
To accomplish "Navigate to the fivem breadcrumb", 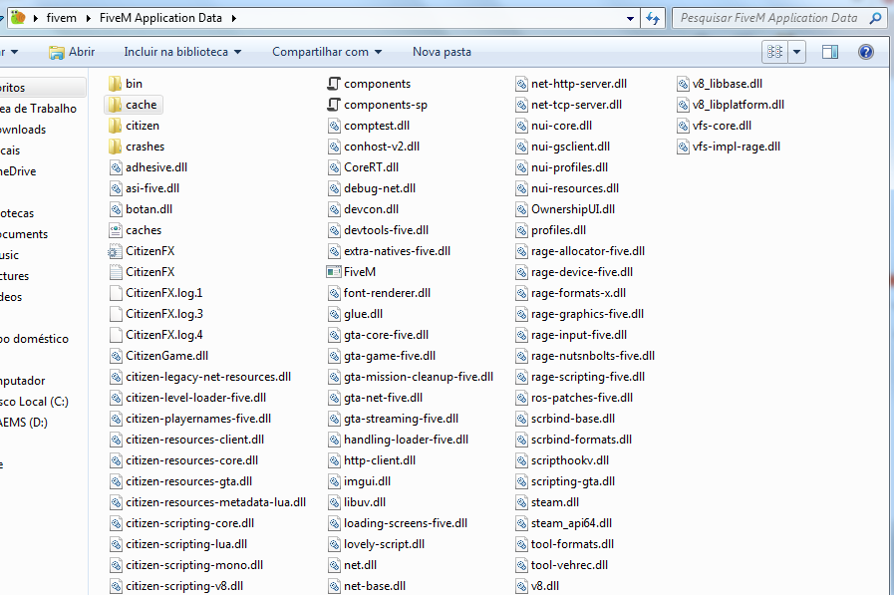I will (62, 18).
